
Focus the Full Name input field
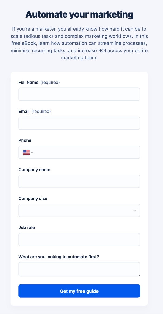79,94
